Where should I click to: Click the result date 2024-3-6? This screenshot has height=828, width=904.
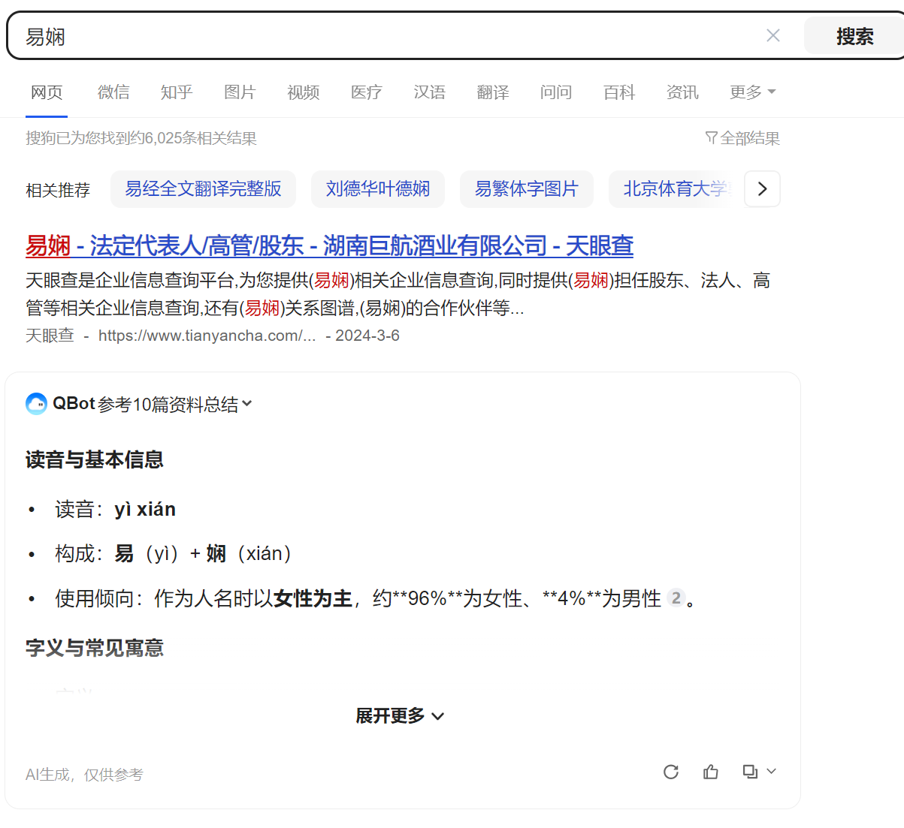pyautogui.click(x=367, y=336)
